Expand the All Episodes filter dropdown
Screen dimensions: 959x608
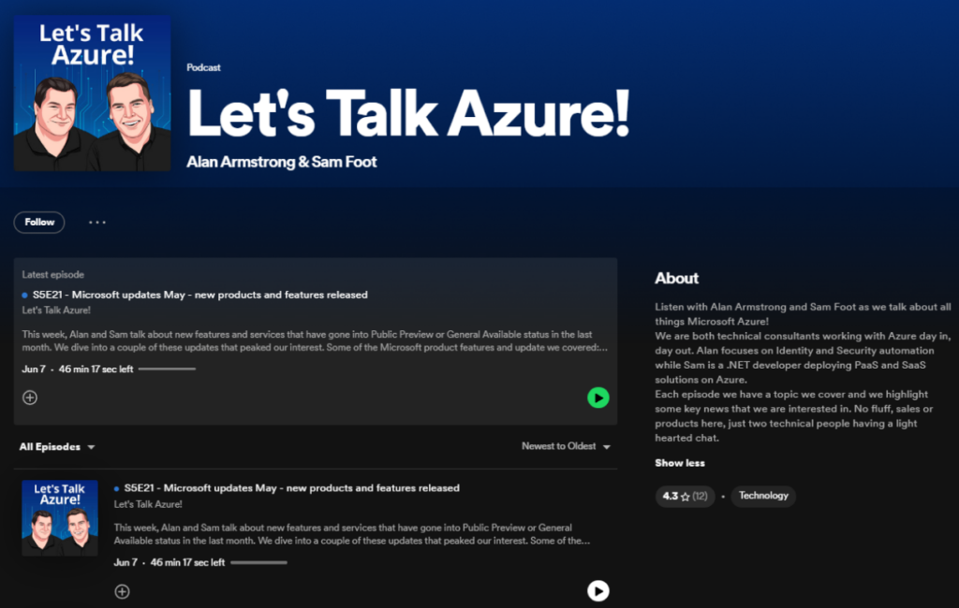tap(57, 447)
